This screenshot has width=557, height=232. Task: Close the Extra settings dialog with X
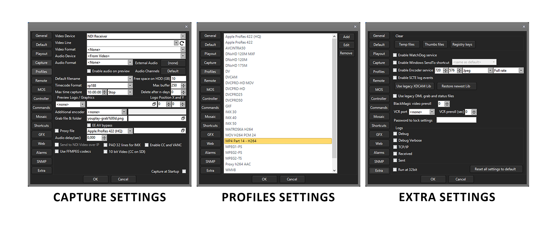(x=524, y=27)
